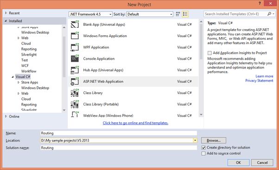Click the Solution name input field
The width and height of the screenshot is (279, 170).
coord(119,148)
